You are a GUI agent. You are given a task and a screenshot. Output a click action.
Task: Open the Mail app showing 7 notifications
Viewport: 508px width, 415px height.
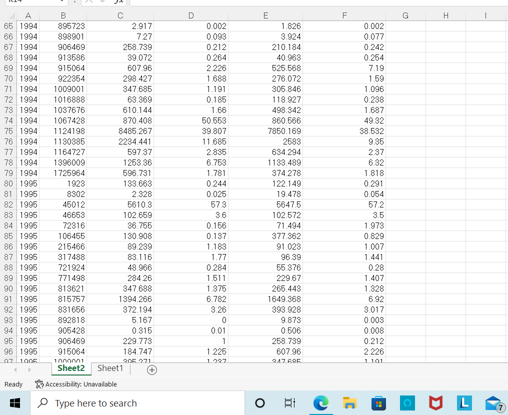tap(492, 403)
